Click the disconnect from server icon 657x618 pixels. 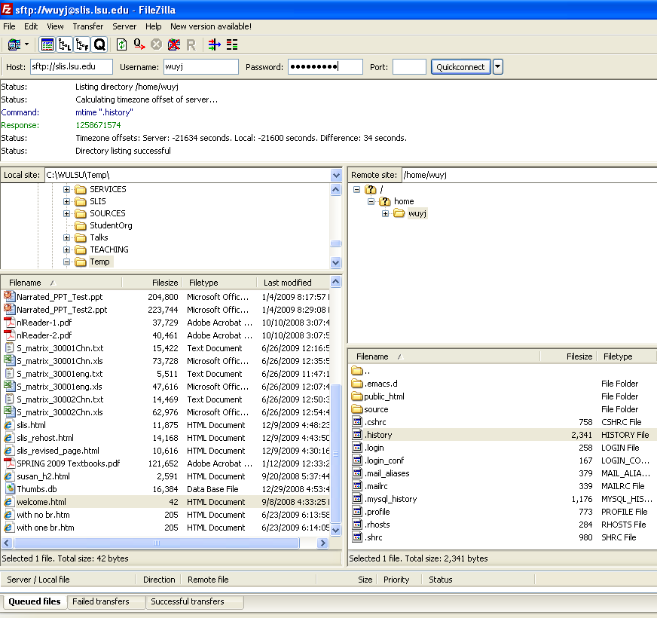tap(173, 44)
